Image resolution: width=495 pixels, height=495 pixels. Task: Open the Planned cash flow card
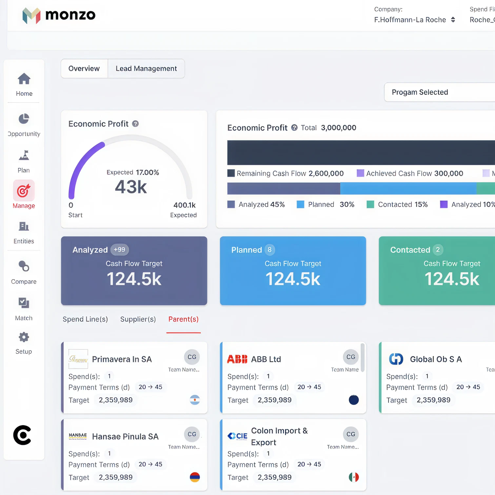coord(293,271)
